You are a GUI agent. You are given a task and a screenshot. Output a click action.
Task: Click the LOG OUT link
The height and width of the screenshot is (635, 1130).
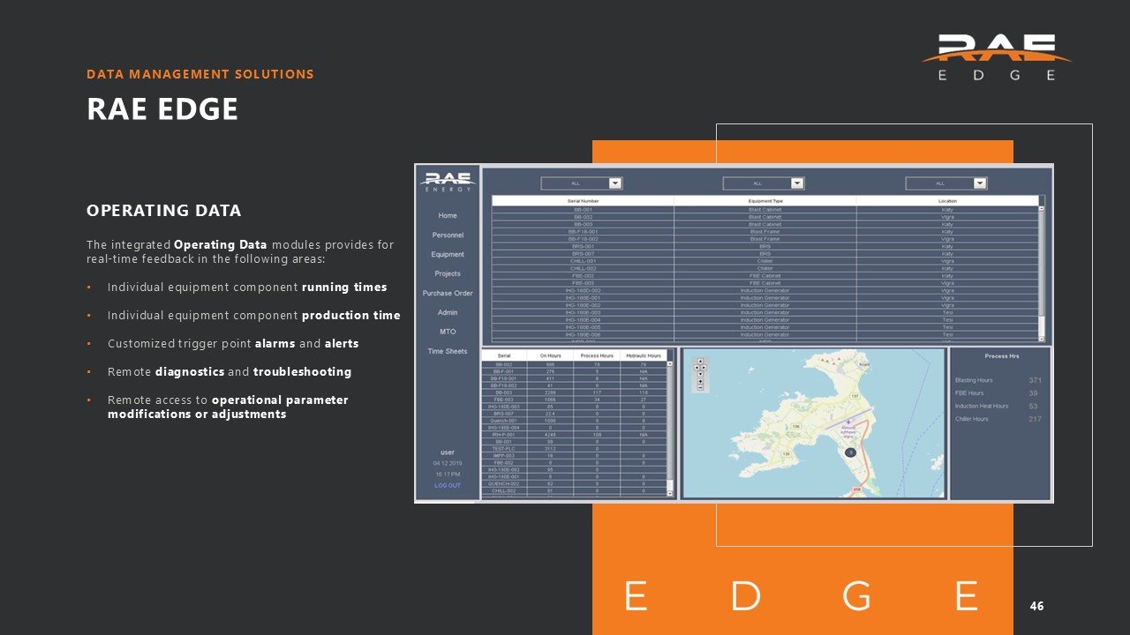pos(448,485)
